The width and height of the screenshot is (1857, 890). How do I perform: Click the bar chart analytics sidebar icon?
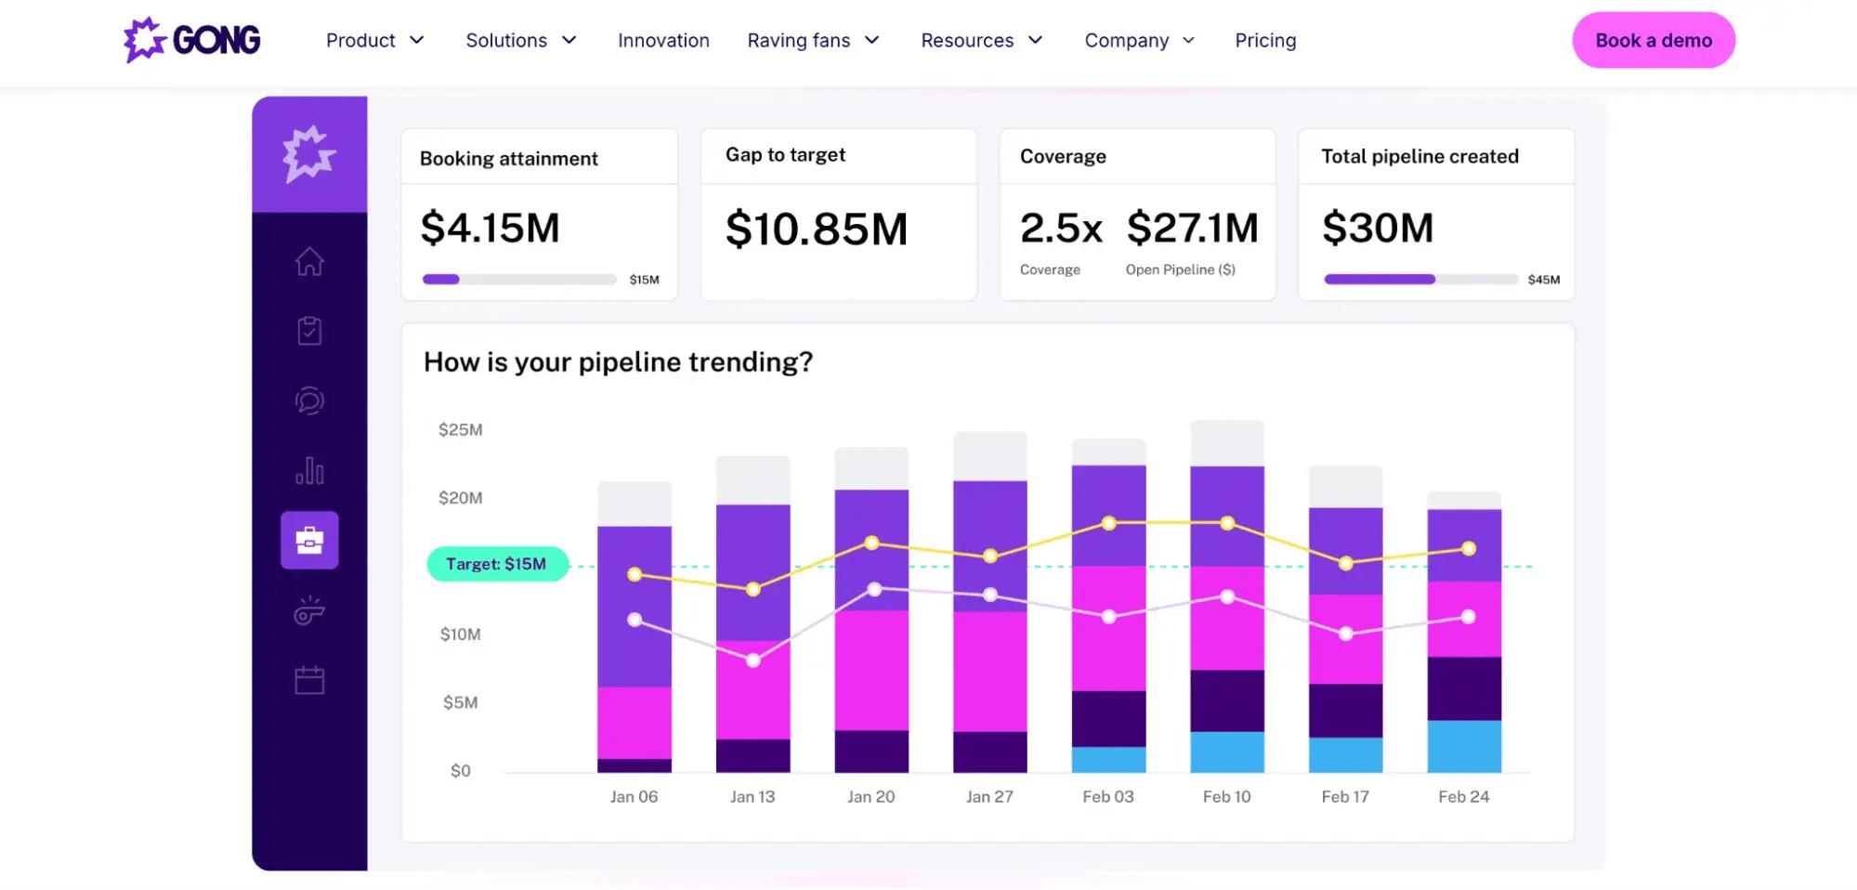point(309,470)
